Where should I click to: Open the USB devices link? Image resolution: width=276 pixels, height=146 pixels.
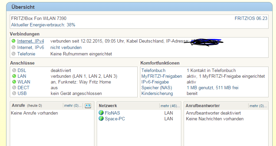22,93
